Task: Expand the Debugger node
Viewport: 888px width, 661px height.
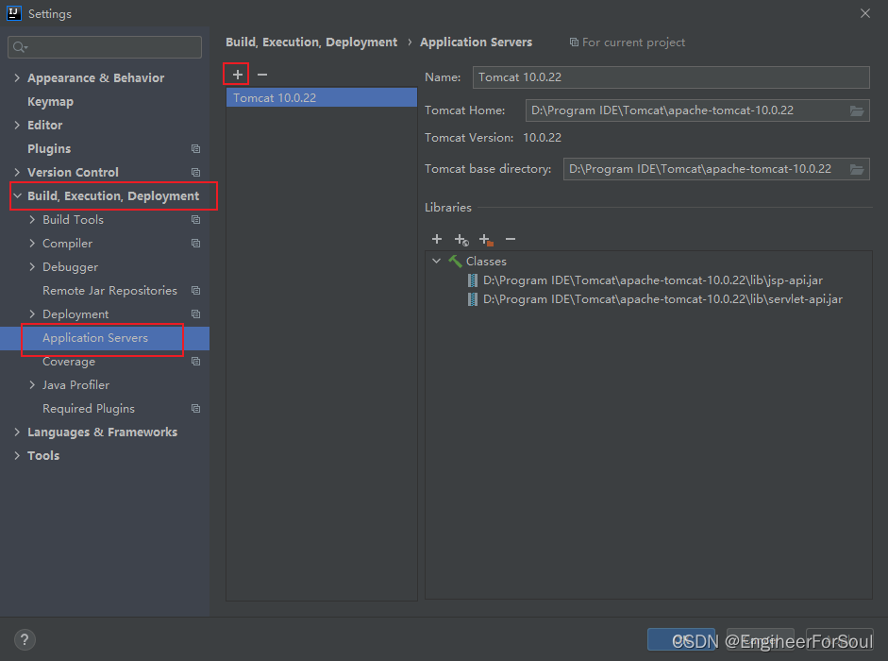Action: point(32,266)
